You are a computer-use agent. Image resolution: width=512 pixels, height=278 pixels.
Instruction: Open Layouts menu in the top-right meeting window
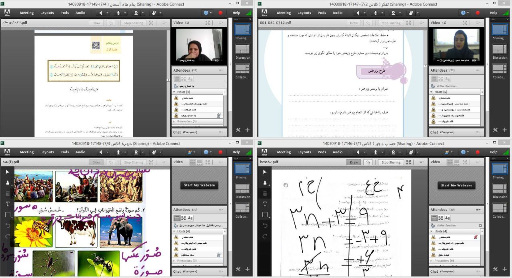[304, 13]
